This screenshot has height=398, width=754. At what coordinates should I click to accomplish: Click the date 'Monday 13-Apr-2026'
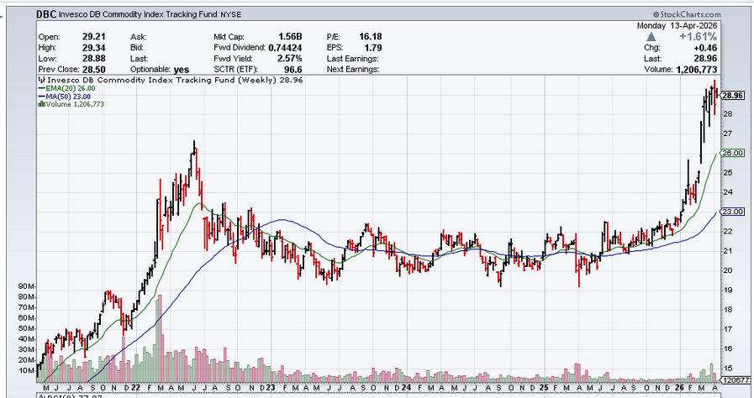[x=678, y=26]
